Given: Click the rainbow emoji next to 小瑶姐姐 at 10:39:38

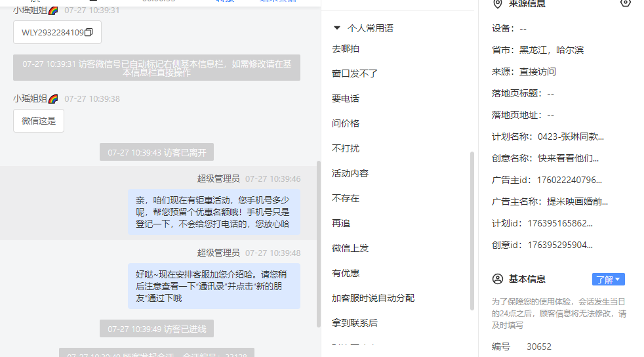Looking at the screenshot, I should [x=53, y=98].
